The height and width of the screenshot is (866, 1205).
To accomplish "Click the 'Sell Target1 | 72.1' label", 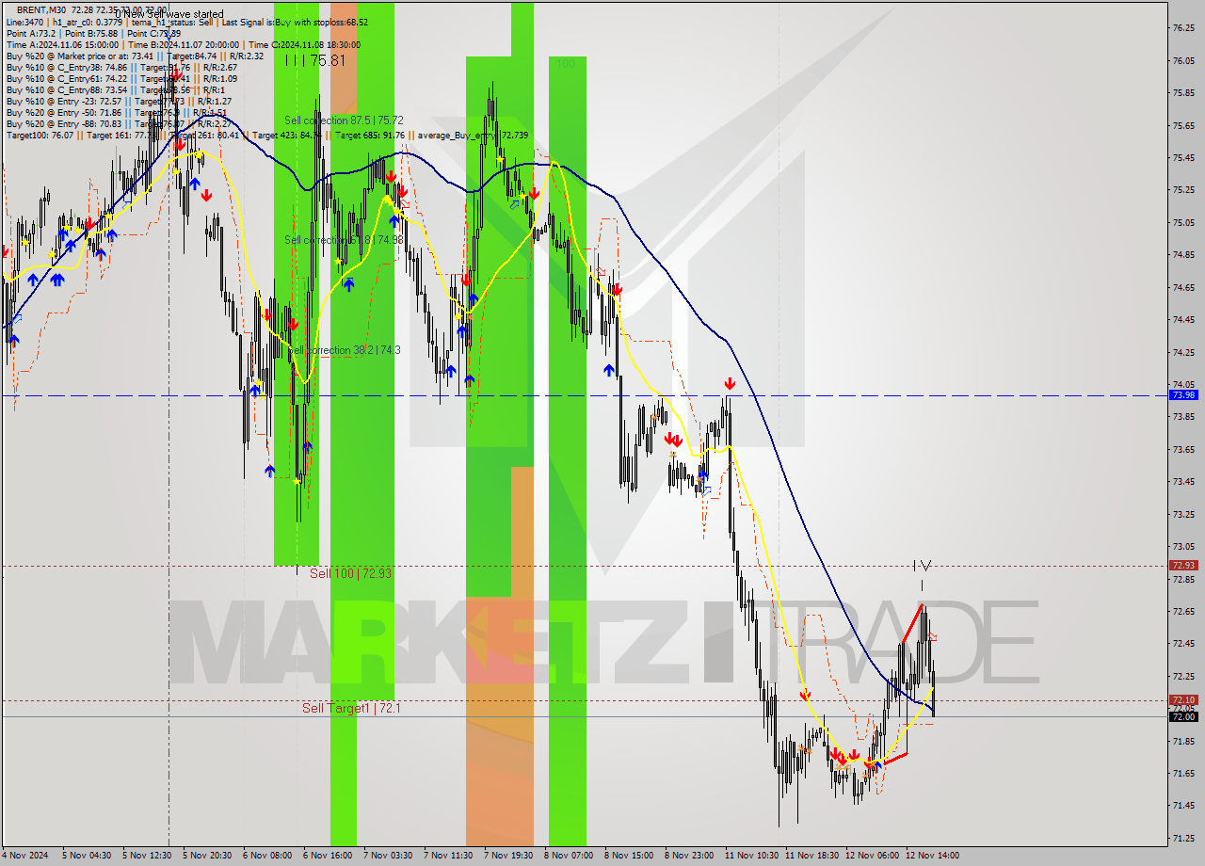I will (351, 708).
